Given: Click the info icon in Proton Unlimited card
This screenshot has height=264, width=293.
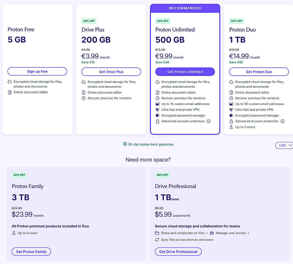Looking at the screenshot, I should pos(209,121).
